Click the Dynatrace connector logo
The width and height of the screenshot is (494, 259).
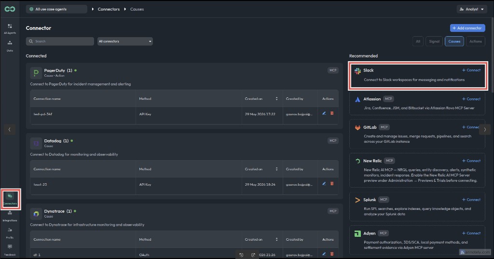[x=36, y=214]
